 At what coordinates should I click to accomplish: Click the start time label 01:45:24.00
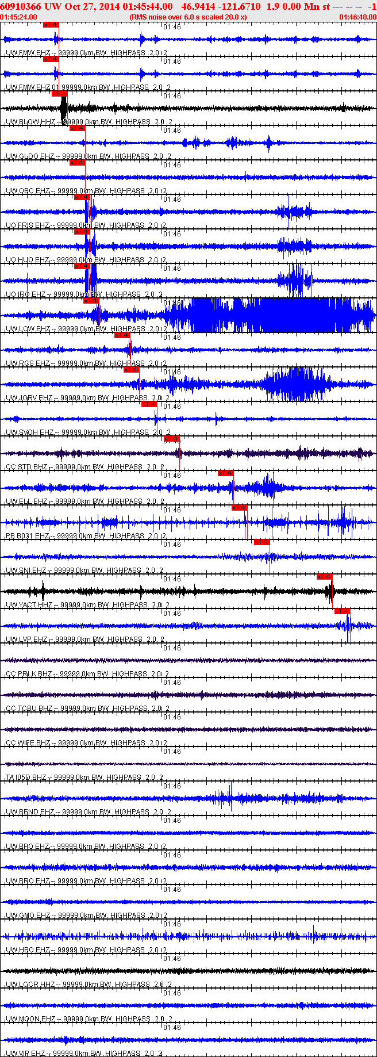coord(19,17)
